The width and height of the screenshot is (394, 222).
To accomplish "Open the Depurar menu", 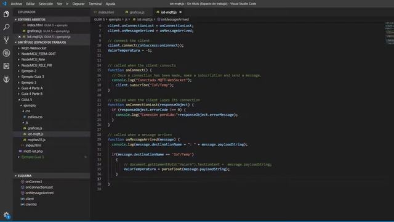I will tap(78, 4).
